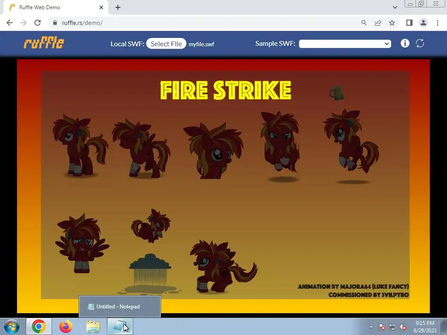Click the network tray icon
Screen dimensions: 447x335
392,327
